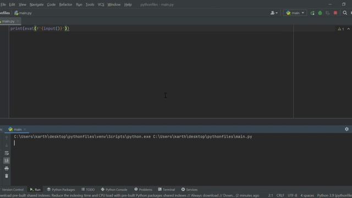The height and width of the screenshot is (198, 352).
Task: Switch to the main.py editor tab
Action: 8,21
